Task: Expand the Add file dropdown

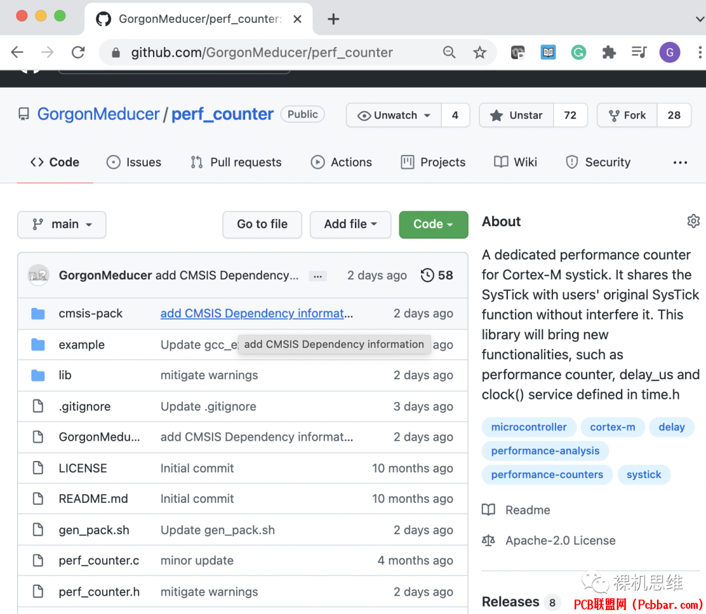Action: click(x=350, y=224)
